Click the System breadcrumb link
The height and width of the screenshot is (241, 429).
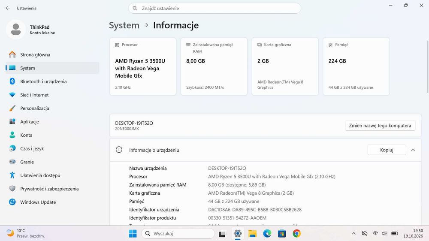124,25
